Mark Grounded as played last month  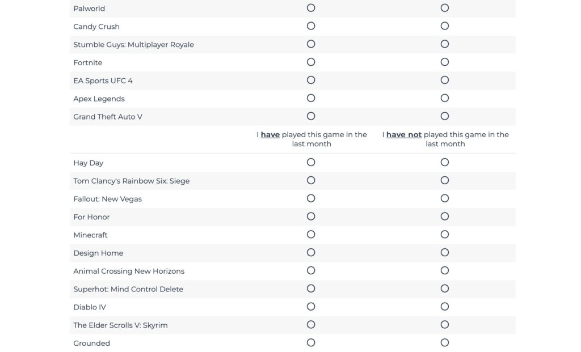tap(311, 343)
